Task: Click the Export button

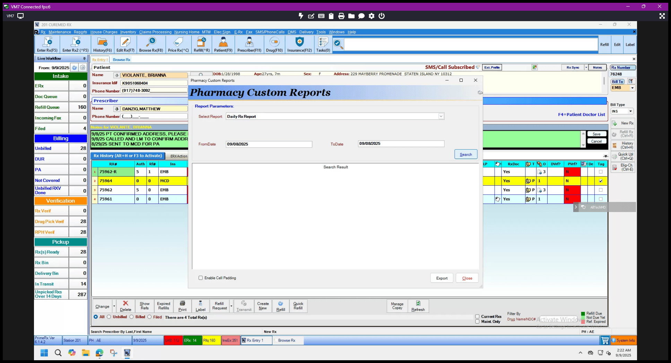Action: click(442, 278)
